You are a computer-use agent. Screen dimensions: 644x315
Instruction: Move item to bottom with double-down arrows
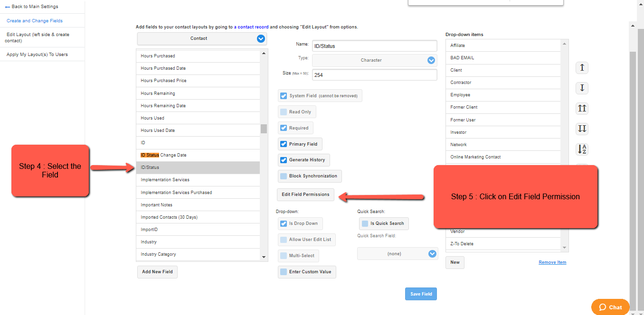click(x=582, y=129)
